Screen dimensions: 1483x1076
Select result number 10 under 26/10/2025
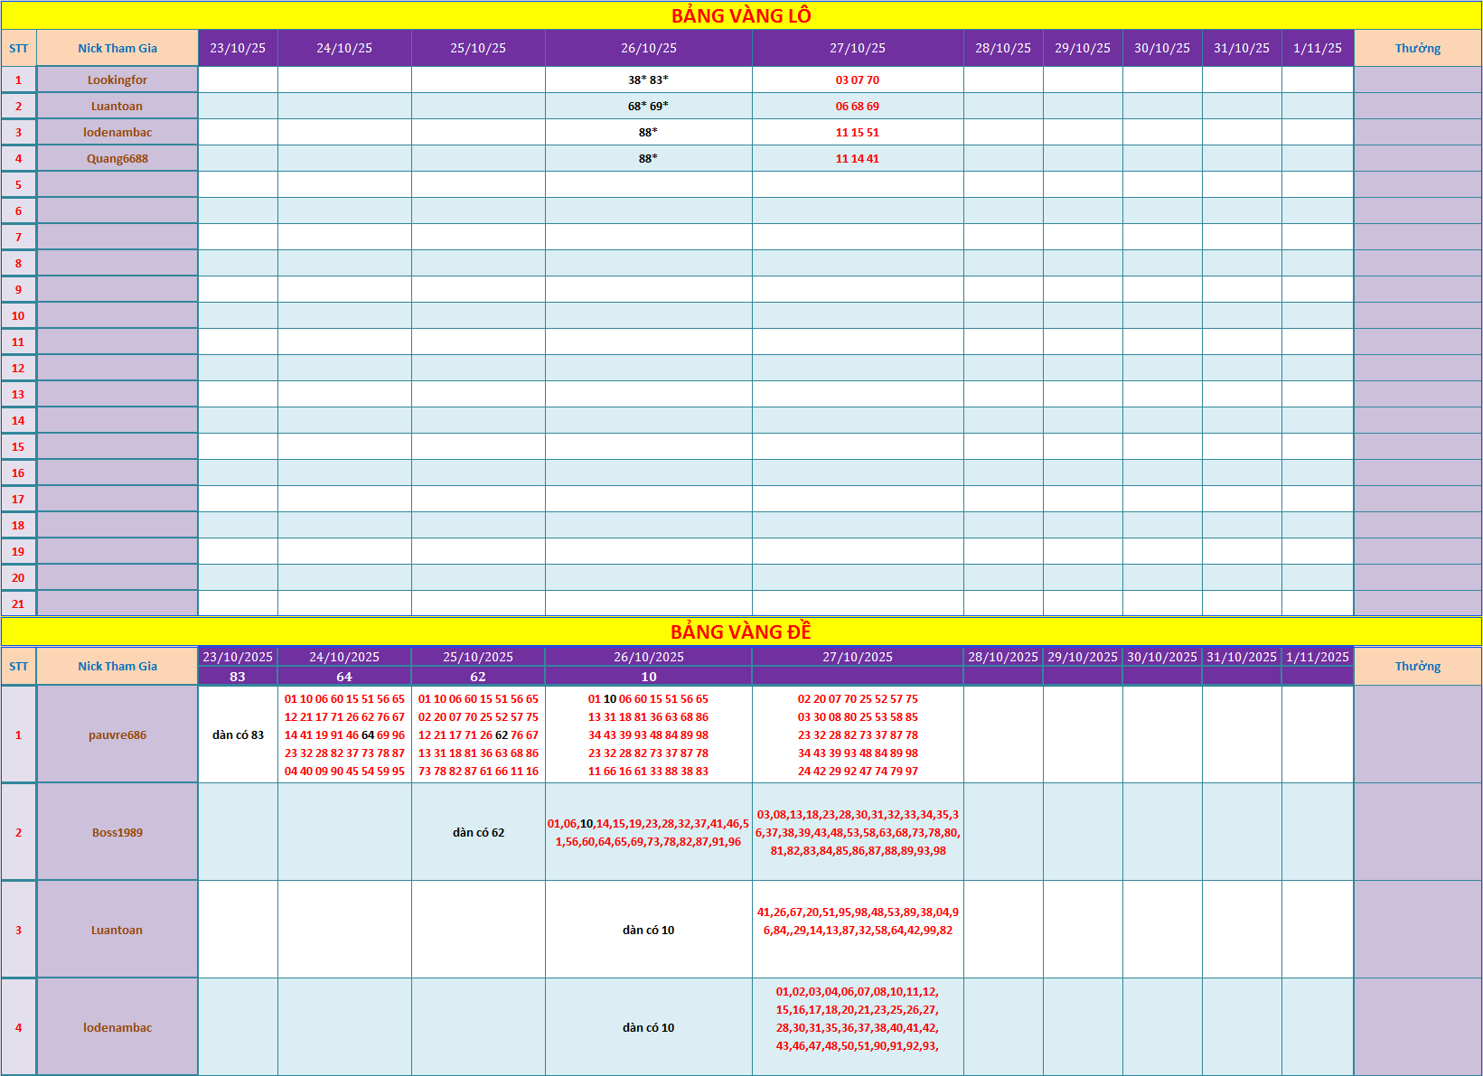point(648,677)
